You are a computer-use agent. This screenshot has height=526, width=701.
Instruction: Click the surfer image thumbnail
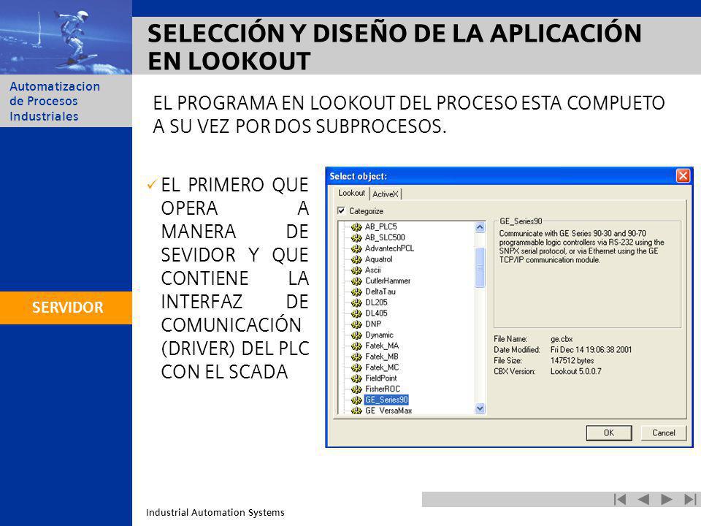point(66,37)
